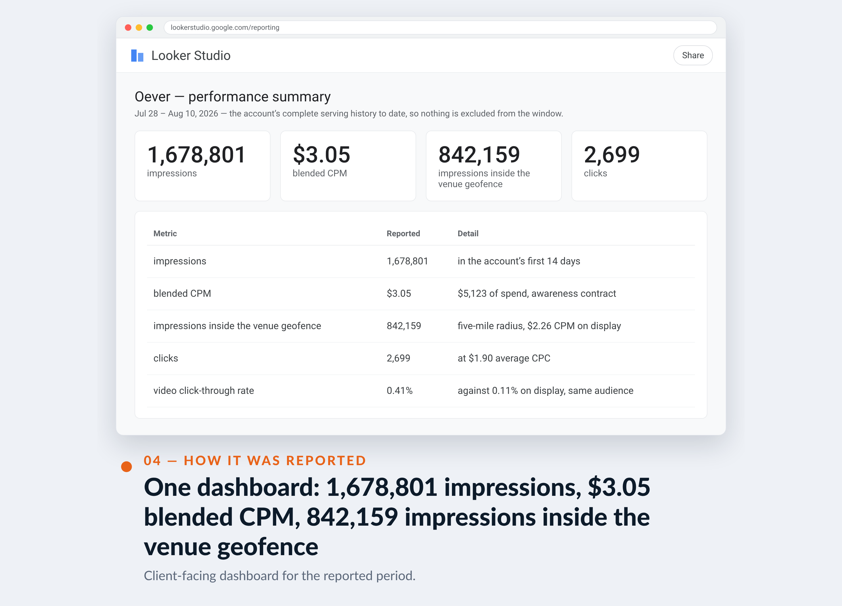Viewport: 842px width, 606px height.
Task: Click the Jul 28 – Aug 10, 2026 date subtitle
Action: click(x=349, y=114)
